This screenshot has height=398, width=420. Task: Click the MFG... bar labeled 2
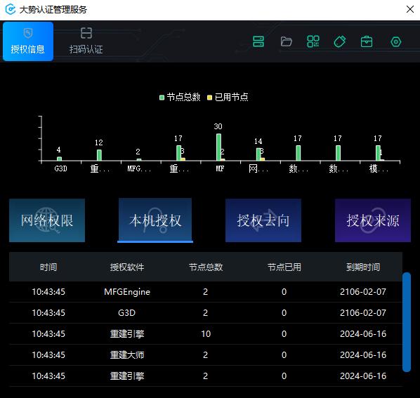pos(139,159)
